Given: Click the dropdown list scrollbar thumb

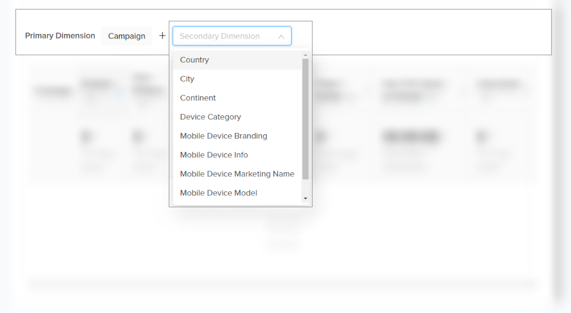Looking at the screenshot, I should (305, 119).
